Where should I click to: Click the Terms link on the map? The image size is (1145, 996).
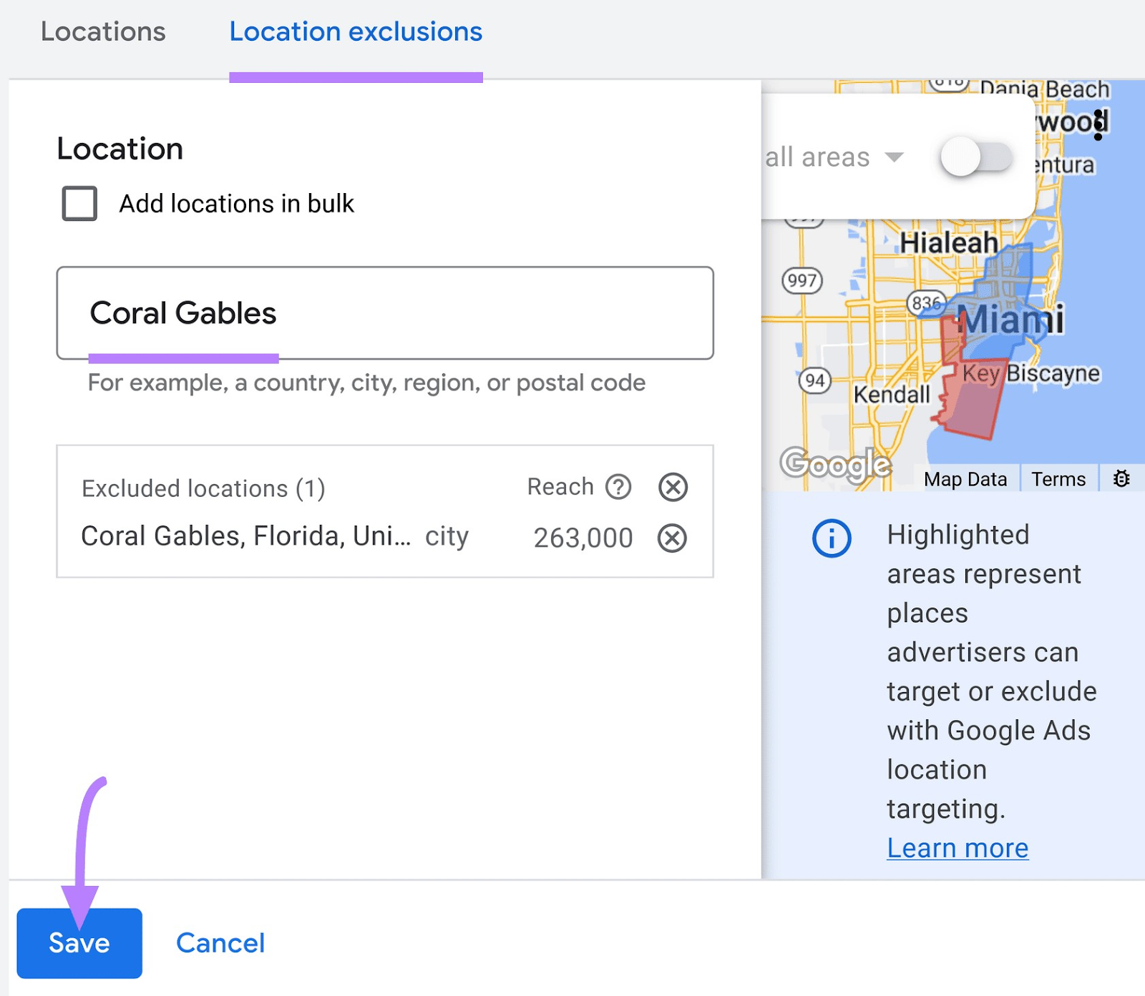point(1058,478)
